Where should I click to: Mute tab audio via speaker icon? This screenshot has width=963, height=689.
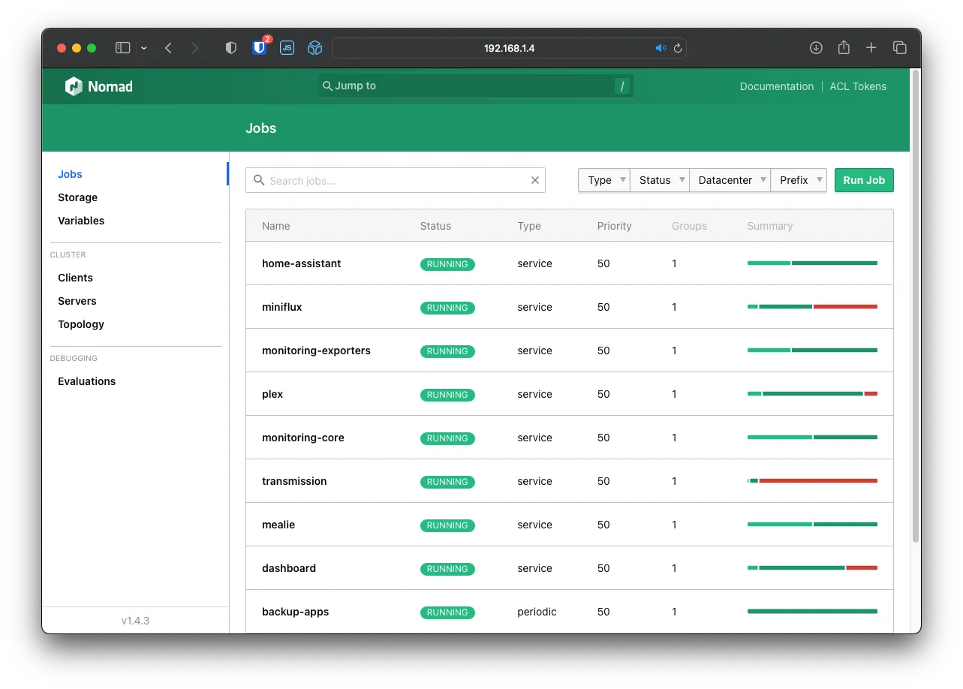661,48
